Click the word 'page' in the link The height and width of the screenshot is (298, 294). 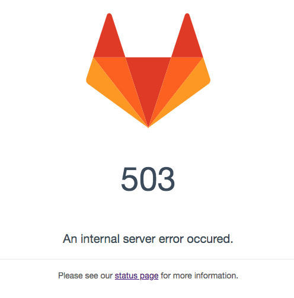[x=149, y=276]
